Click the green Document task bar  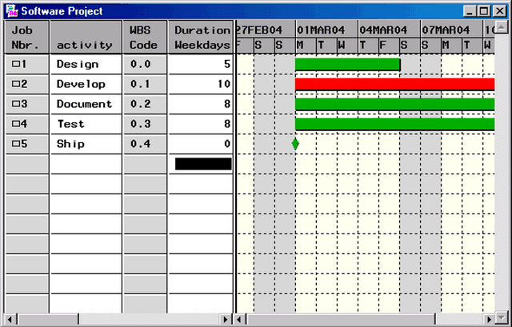(x=394, y=104)
